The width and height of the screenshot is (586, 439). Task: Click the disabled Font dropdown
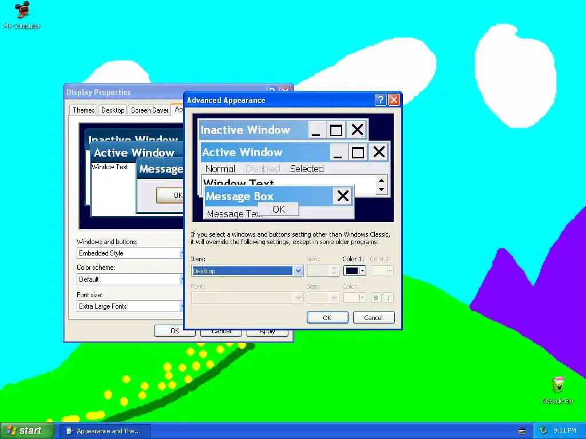click(247, 297)
